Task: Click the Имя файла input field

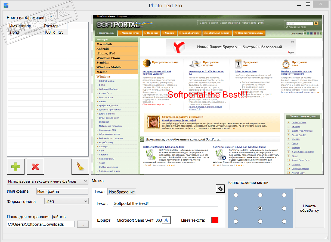Action: (63, 192)
